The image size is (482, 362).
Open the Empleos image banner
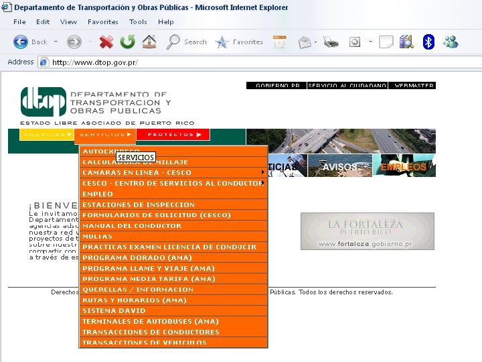pyautogui.click(x=404, y=166)
